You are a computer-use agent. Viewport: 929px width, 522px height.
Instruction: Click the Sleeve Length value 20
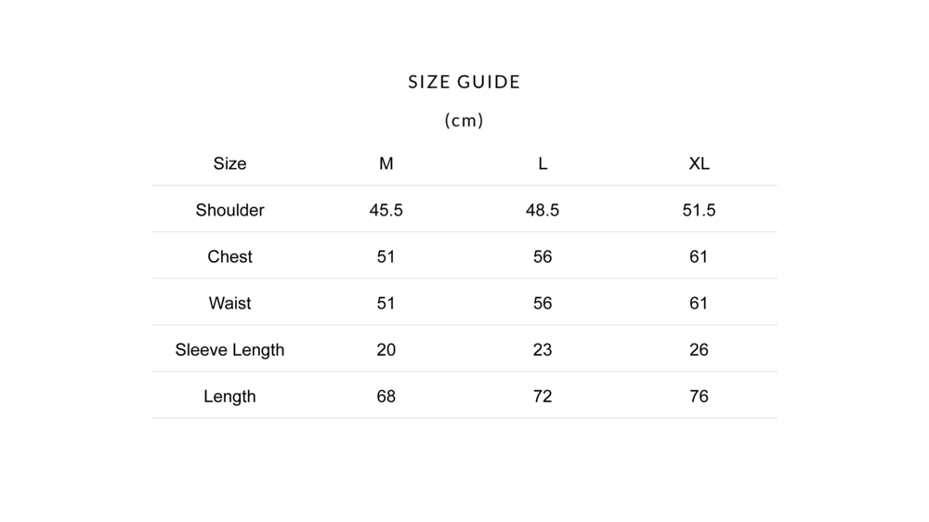[386, 349]
